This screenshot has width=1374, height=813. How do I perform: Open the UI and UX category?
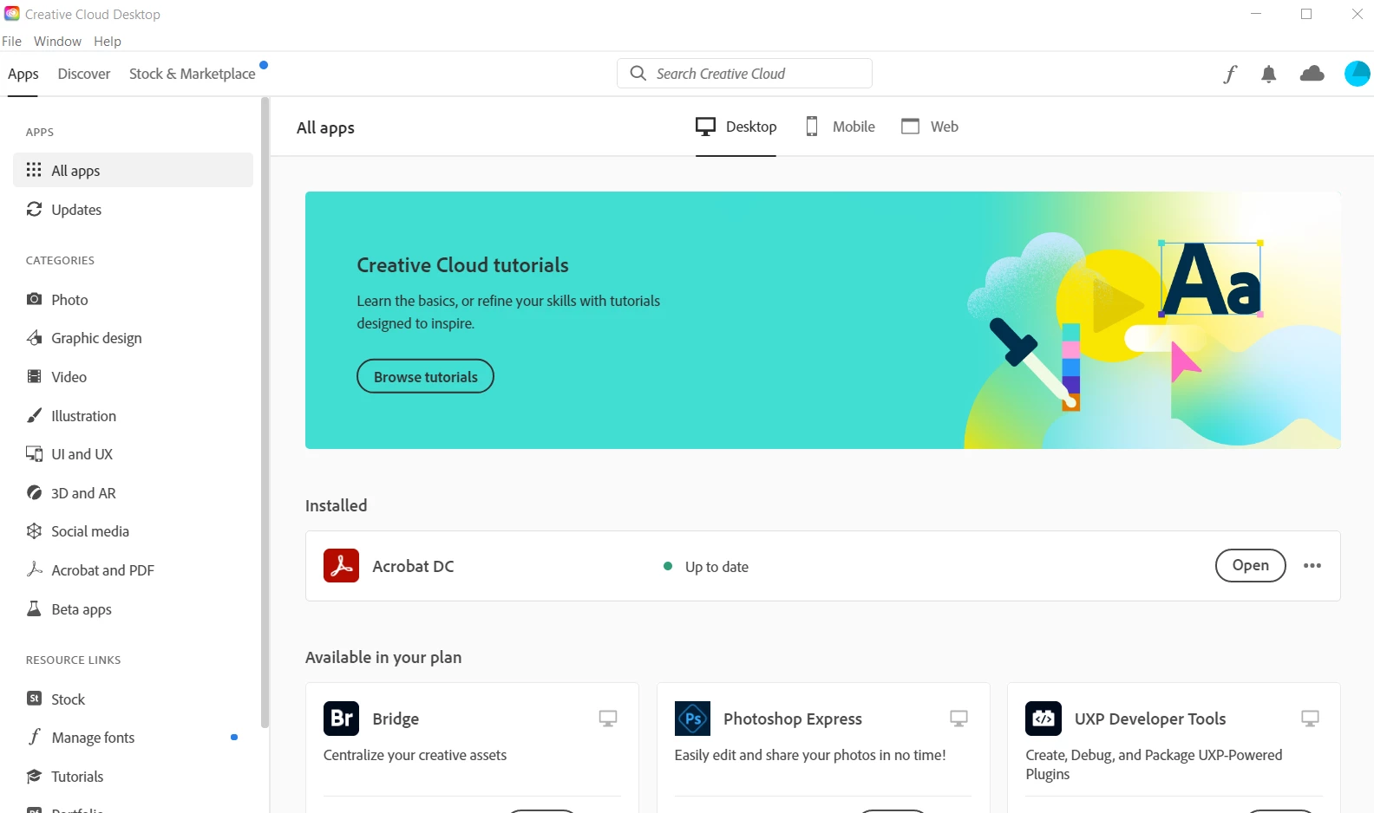pos(133,454)
